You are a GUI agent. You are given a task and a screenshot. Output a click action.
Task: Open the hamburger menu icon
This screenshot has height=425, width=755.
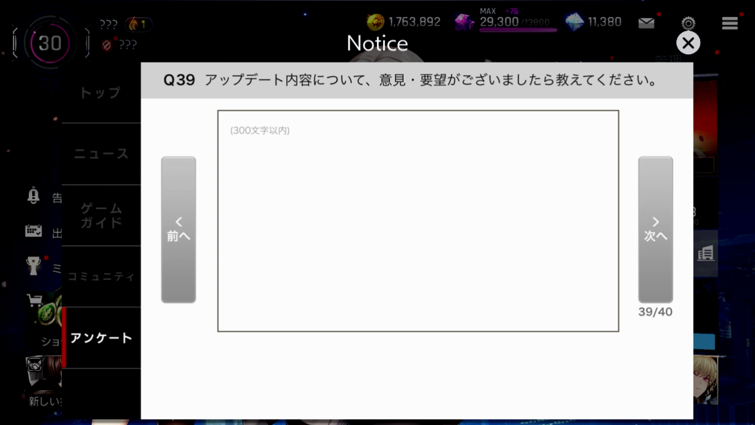pyautogui.click(x=730, y=23)
